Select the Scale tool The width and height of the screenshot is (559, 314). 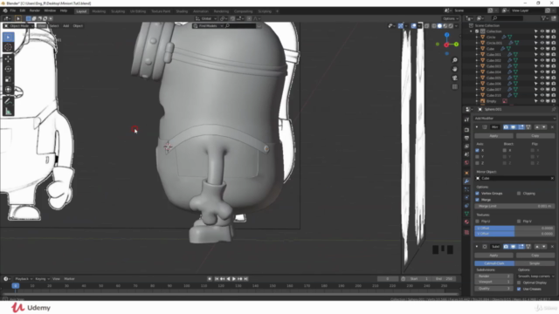coord(8,79)
